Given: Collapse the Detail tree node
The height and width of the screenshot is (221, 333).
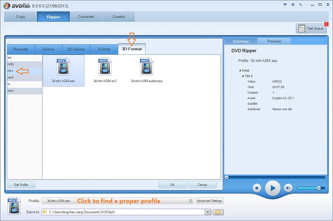Looking at the screenshot, I should (x=240, y=71).
